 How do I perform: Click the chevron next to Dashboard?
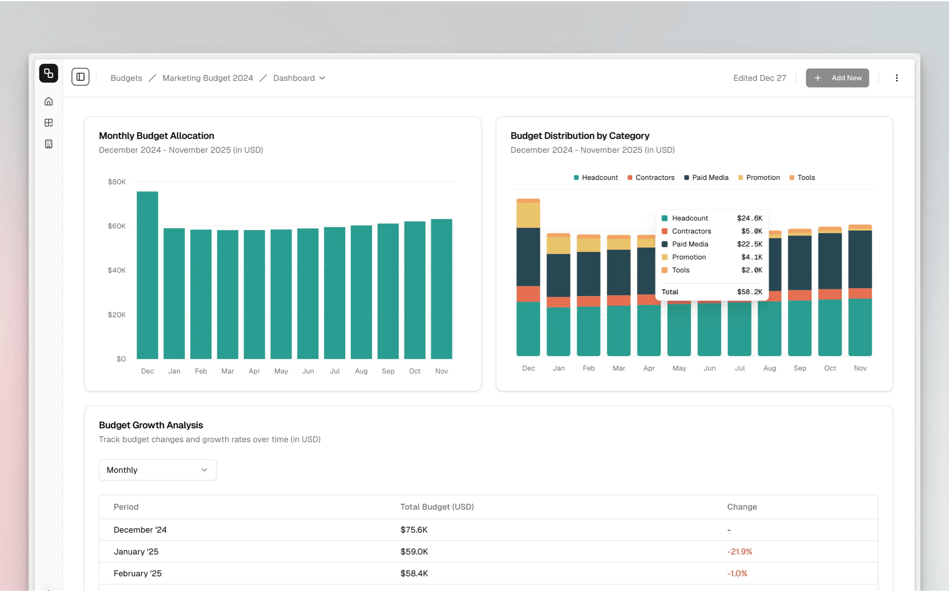pyautogui.click(x=322, y=78)
